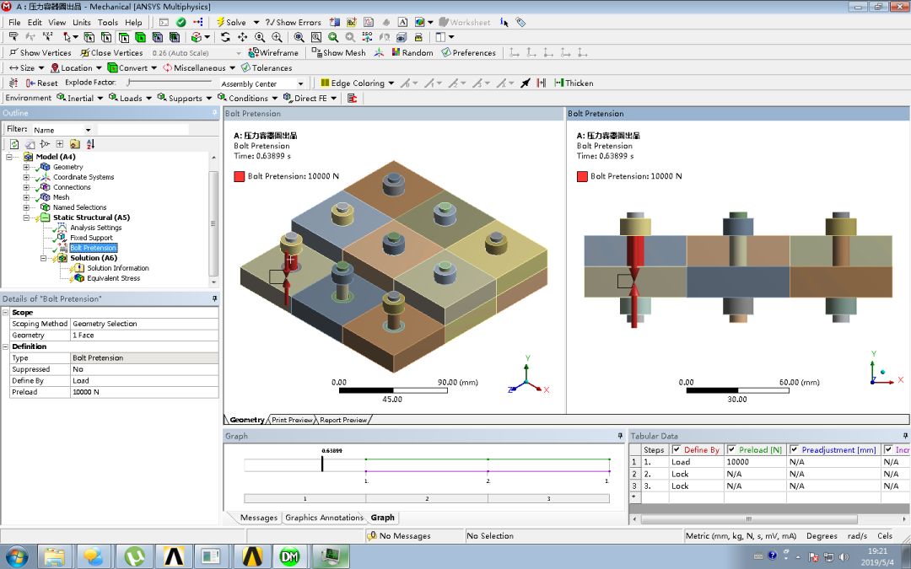911x569 pixels.
Task: Enable Show Vertices on the toolbar
Action: point(40,52)
